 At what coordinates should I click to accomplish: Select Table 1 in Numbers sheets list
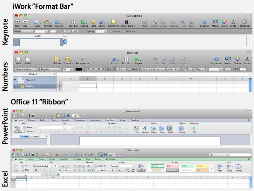point(35,86)
